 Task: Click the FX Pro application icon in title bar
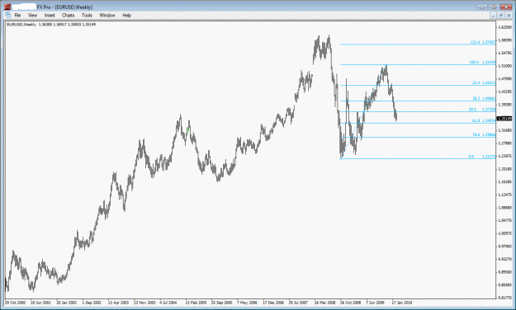point(7,7)
